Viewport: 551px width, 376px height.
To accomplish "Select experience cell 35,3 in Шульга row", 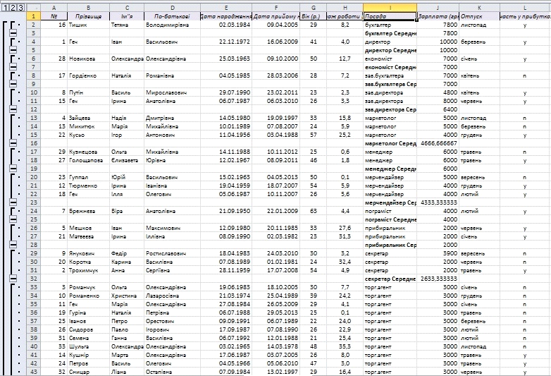I will pos(345,346).
